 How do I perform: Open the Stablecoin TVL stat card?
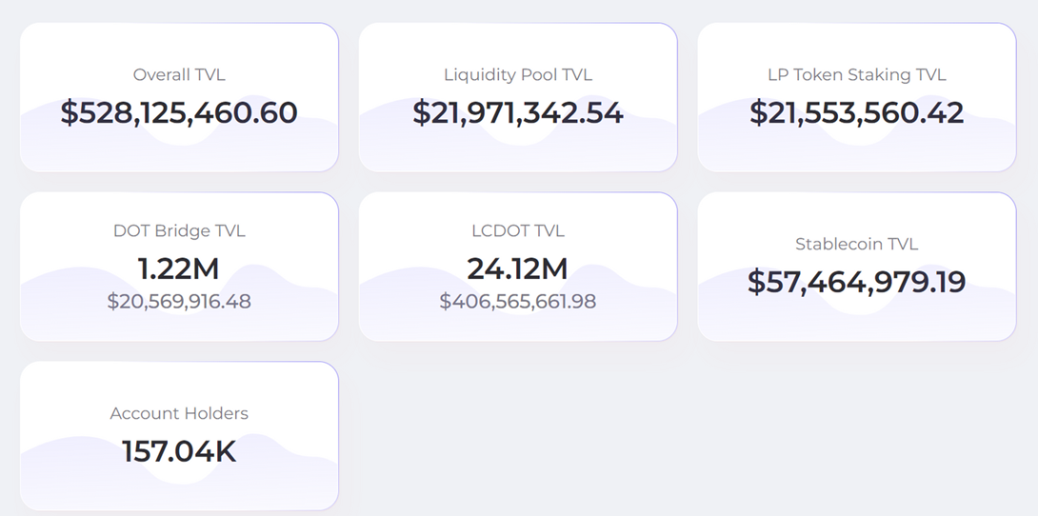[857, 316]
